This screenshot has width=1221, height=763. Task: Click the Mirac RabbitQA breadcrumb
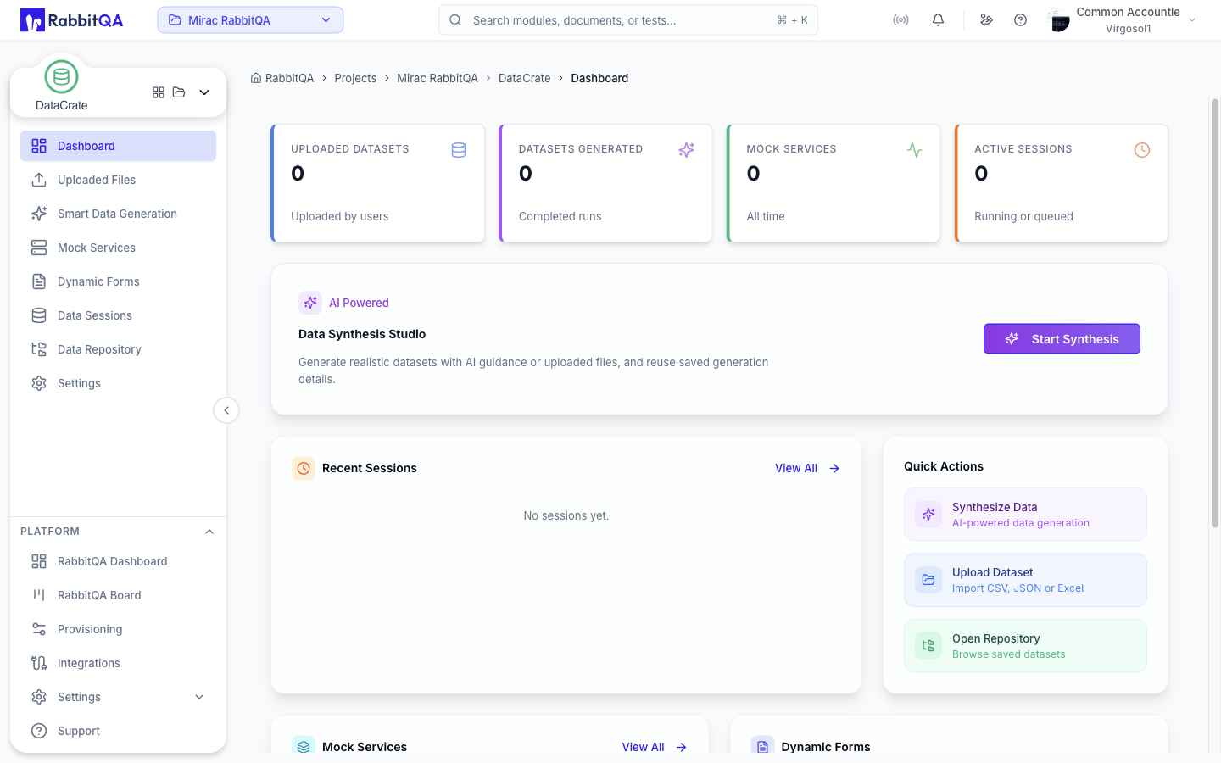click(x=438, y=78)
